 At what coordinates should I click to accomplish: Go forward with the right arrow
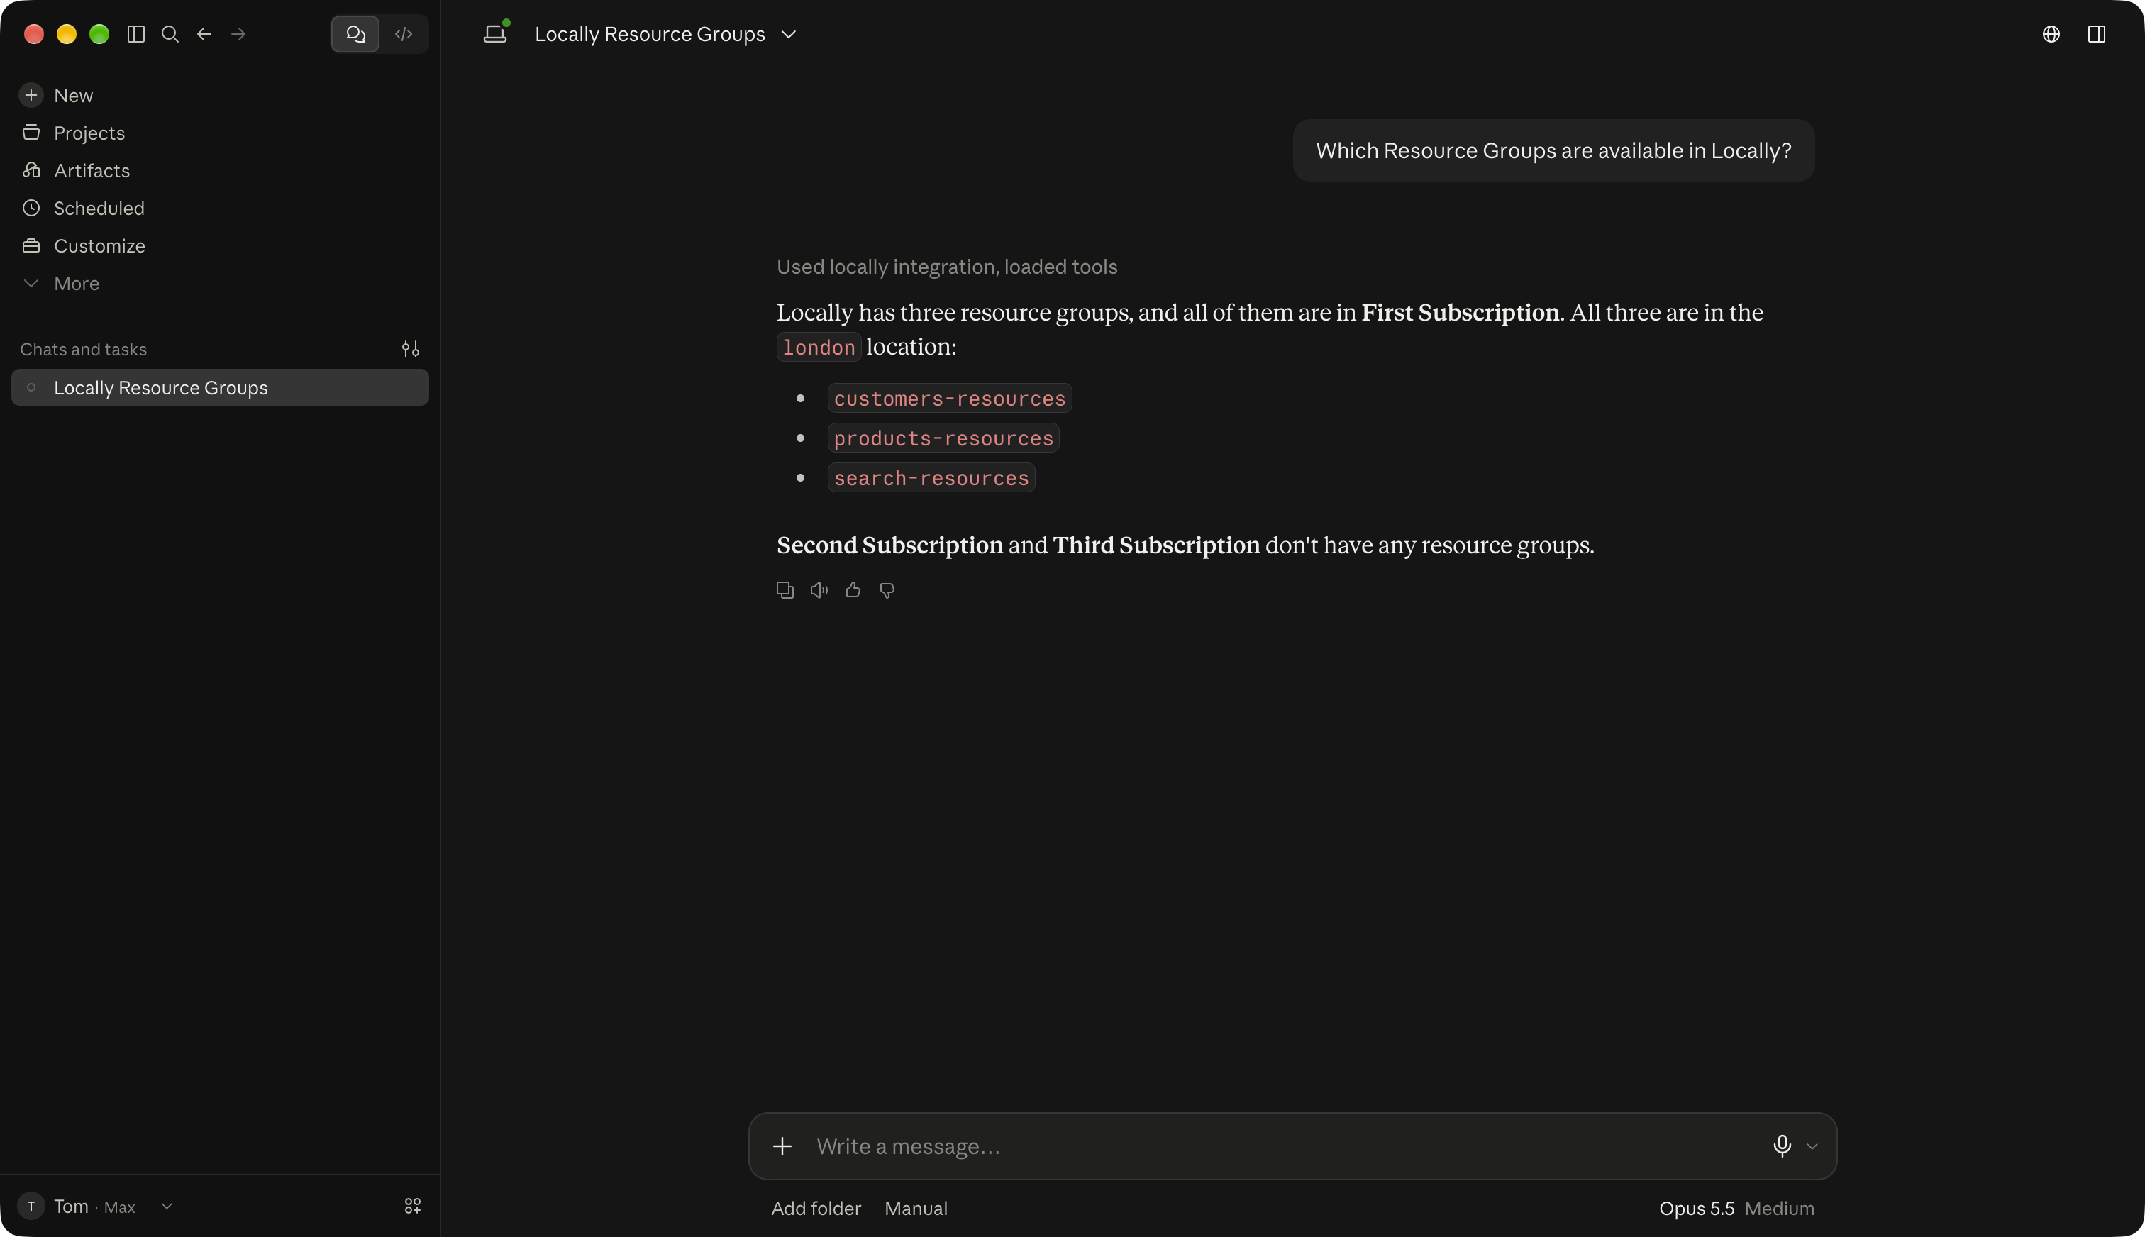[239, 34]
